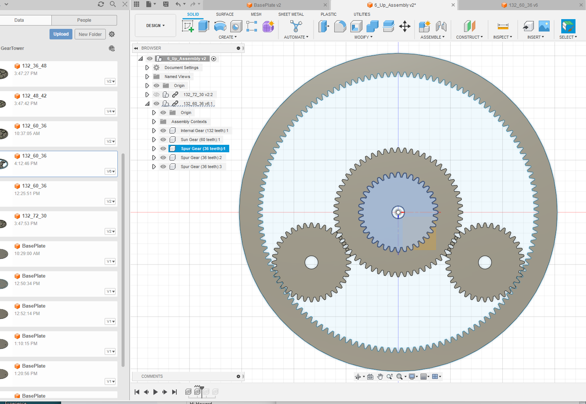Hide the Sun Gear (60 teeth) component
586x404 pixels.
coord(163,139)
